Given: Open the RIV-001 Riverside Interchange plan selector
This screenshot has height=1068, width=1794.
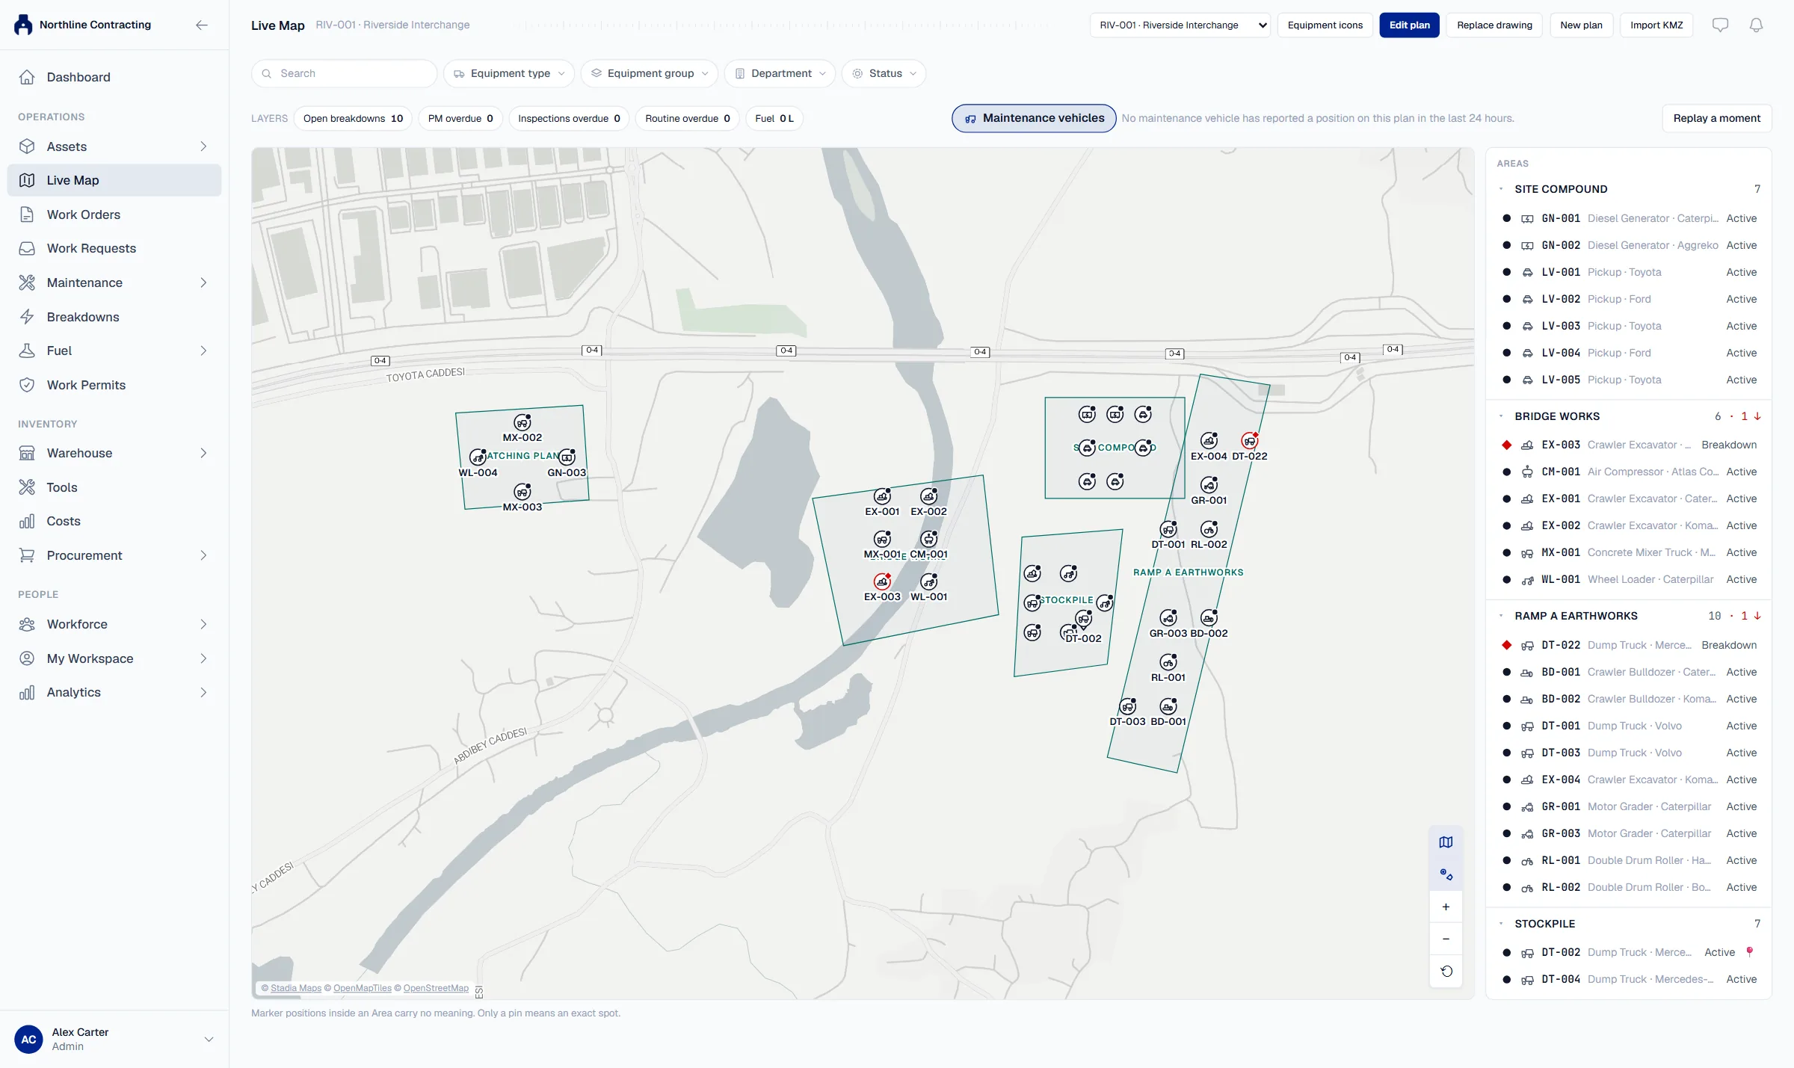Looking at the screenshot, I should click(1180, 25).
